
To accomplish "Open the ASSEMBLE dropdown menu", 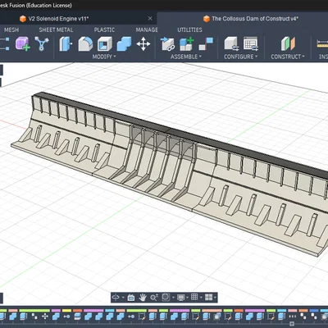I will pos(186,57).
